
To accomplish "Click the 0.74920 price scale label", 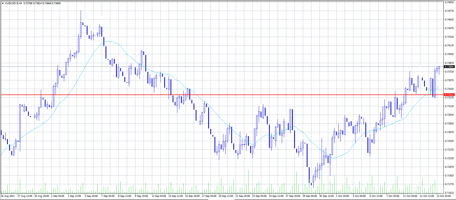I will point(449,2).
